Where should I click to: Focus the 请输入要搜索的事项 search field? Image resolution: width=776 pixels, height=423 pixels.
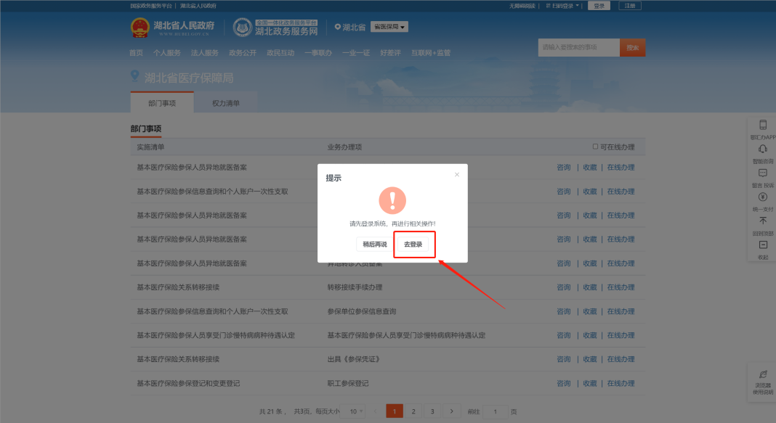pyautogui.click(x=578, y=47)
